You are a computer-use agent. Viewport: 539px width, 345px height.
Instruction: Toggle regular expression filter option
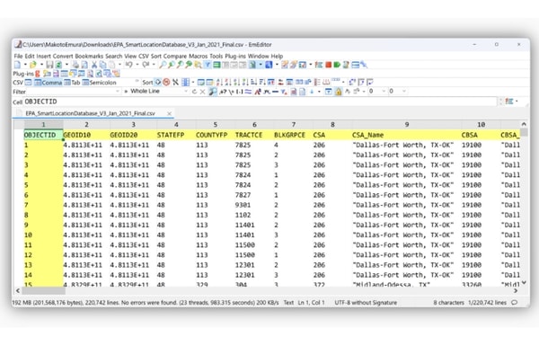[x=223, y=92]
